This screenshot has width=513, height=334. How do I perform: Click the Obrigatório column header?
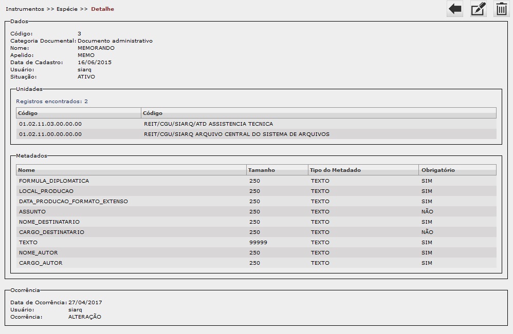pyautogui.click(x=457, y=170)
